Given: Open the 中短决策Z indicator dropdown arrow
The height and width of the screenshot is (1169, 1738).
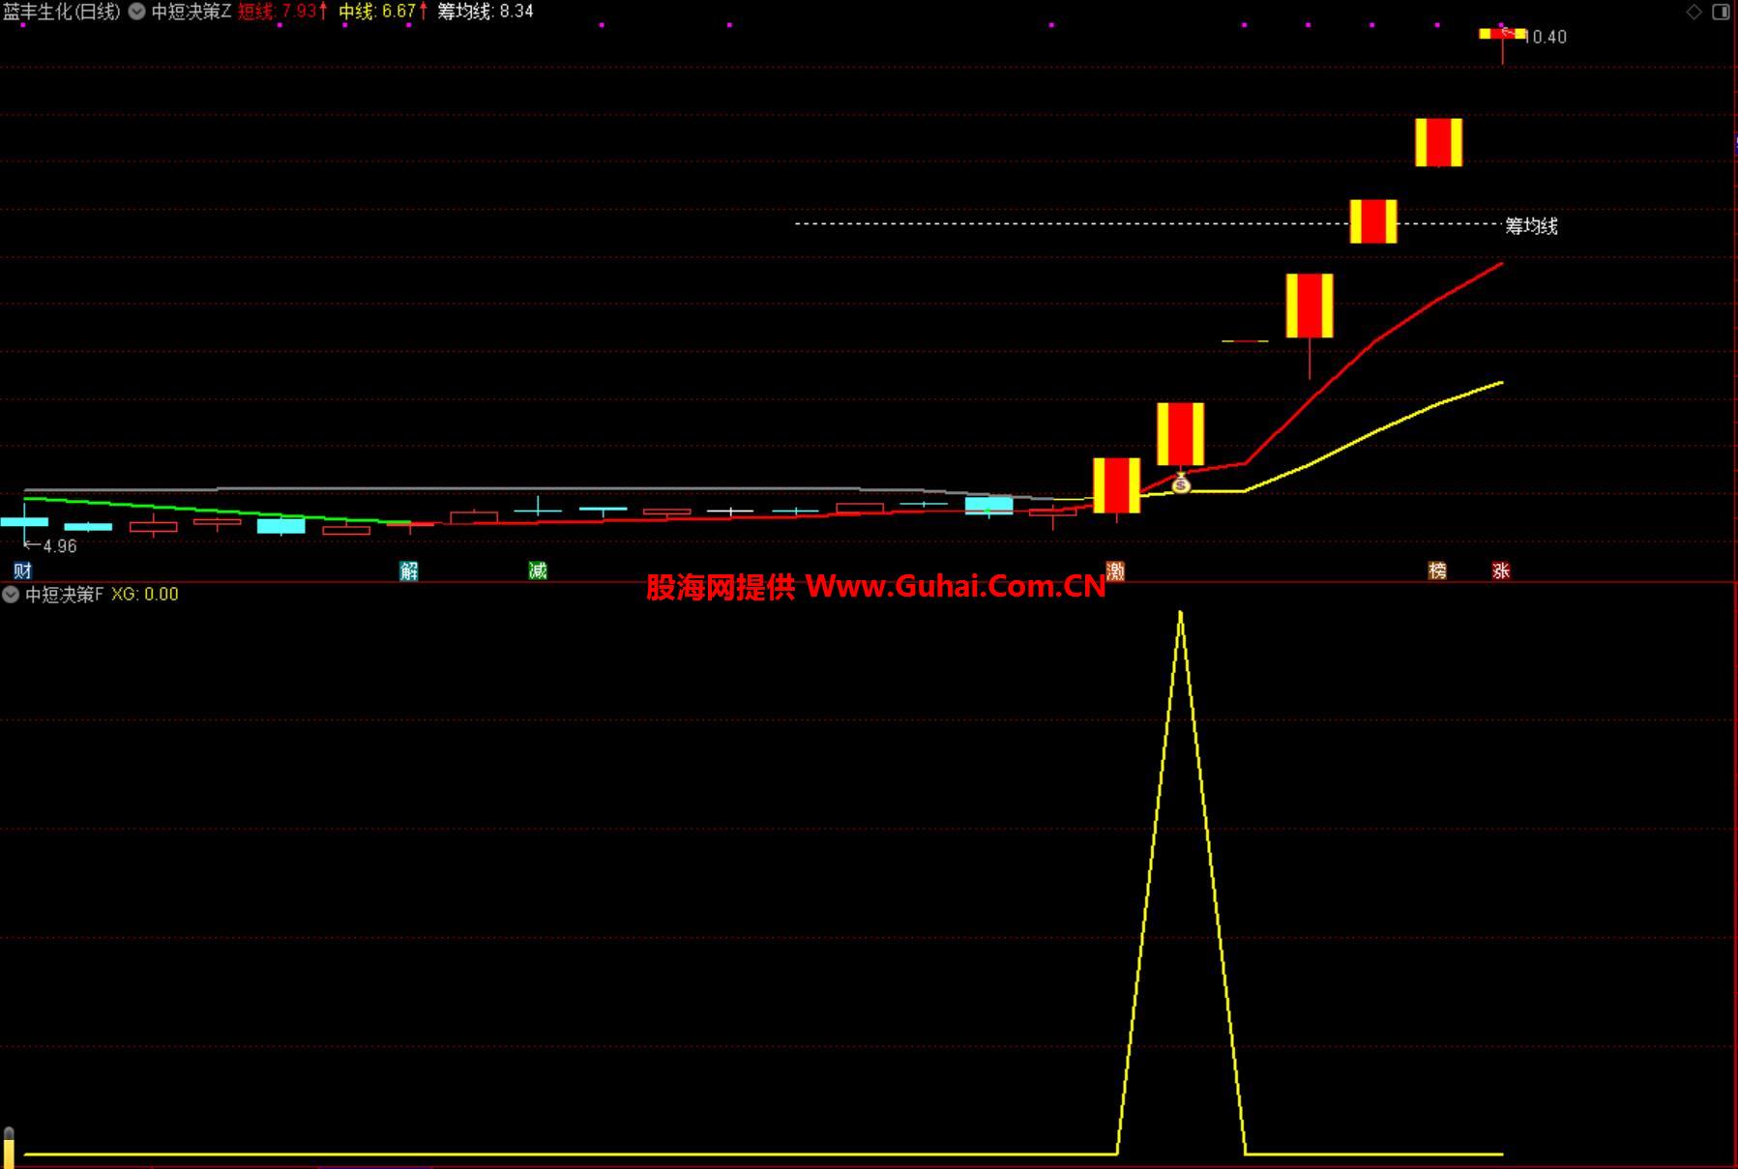Looking at the screenshot, I should coord(137,12).
